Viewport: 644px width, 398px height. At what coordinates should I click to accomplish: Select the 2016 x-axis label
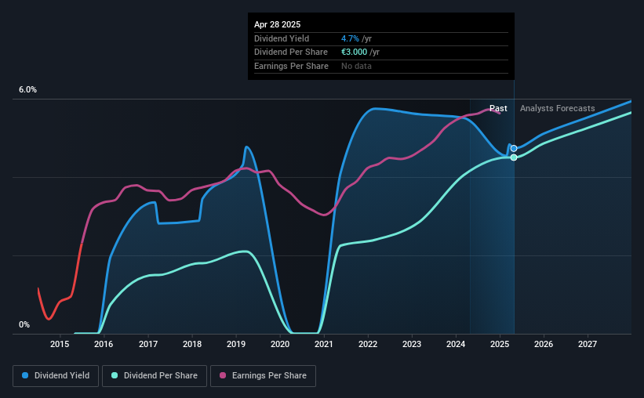tap(104, 344)
